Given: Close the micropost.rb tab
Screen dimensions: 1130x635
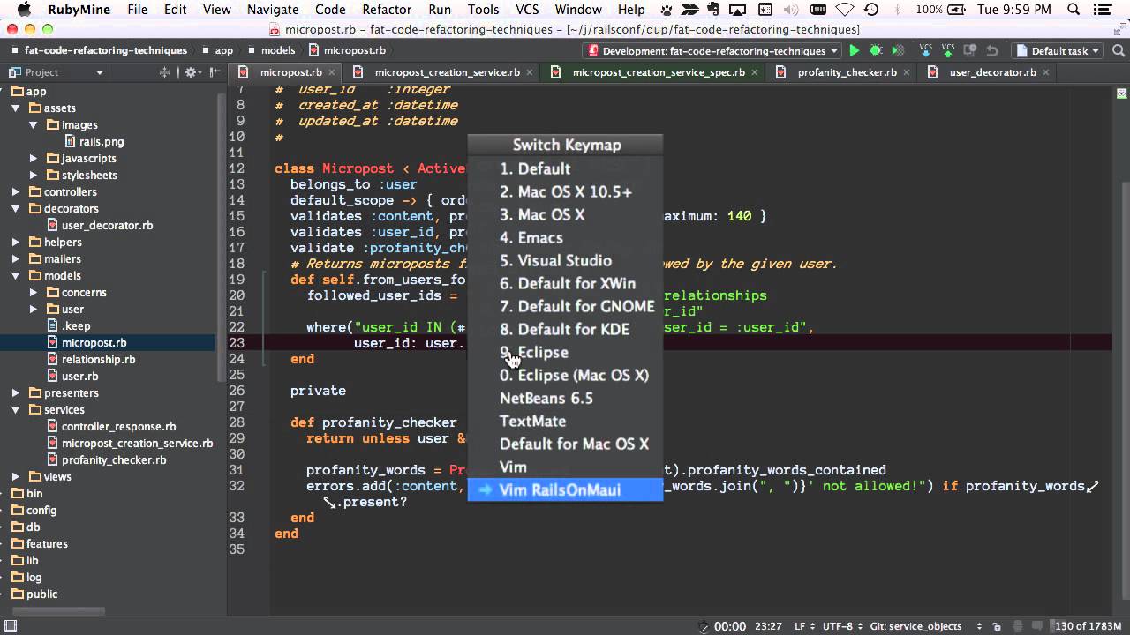Looking at the screenshot, I should coord(331,72).
